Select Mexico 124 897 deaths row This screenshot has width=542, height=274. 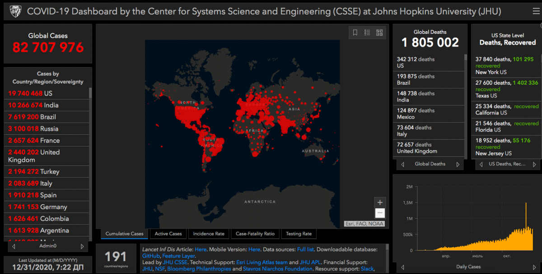(x=429, y=114)
